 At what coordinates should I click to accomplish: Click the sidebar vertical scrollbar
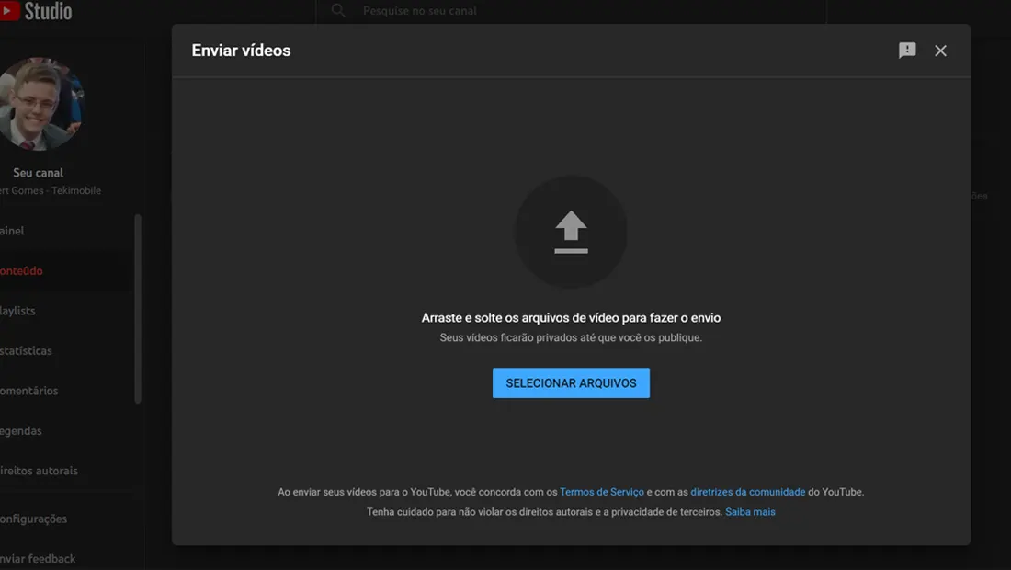(x=137, y=309)
